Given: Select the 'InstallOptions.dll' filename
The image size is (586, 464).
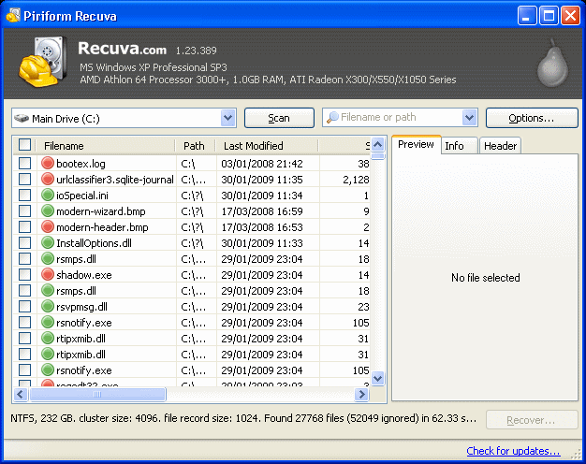Looking at the screenshot, I should [x=94, y=243].
